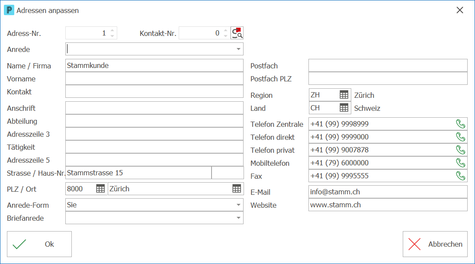Click the Adresszeile 3 input field
The image size is (475, 264).
154,134
